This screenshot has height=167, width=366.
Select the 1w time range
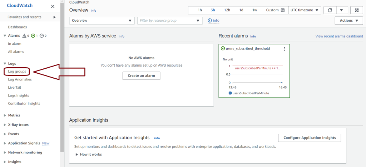(254, 10)
